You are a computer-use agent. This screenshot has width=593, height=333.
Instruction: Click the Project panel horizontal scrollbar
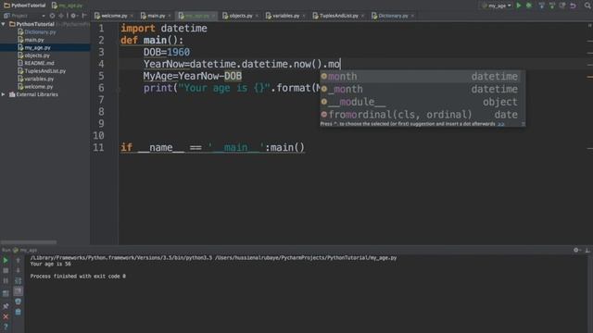(29, 242)
